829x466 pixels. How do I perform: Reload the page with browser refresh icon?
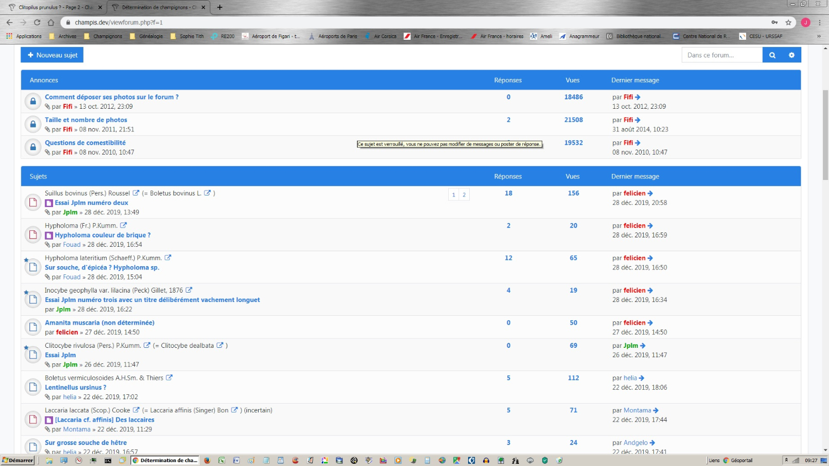tap(37, 23)
